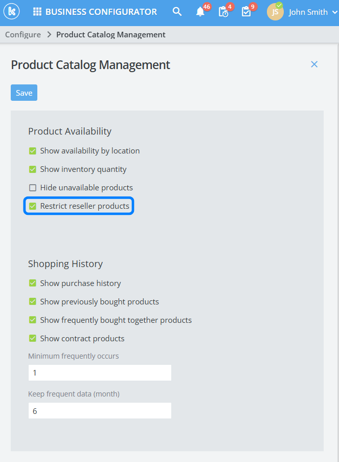Expand the John Smith user dropdown
The image size is (339, 462).
[x=334, y=12]
